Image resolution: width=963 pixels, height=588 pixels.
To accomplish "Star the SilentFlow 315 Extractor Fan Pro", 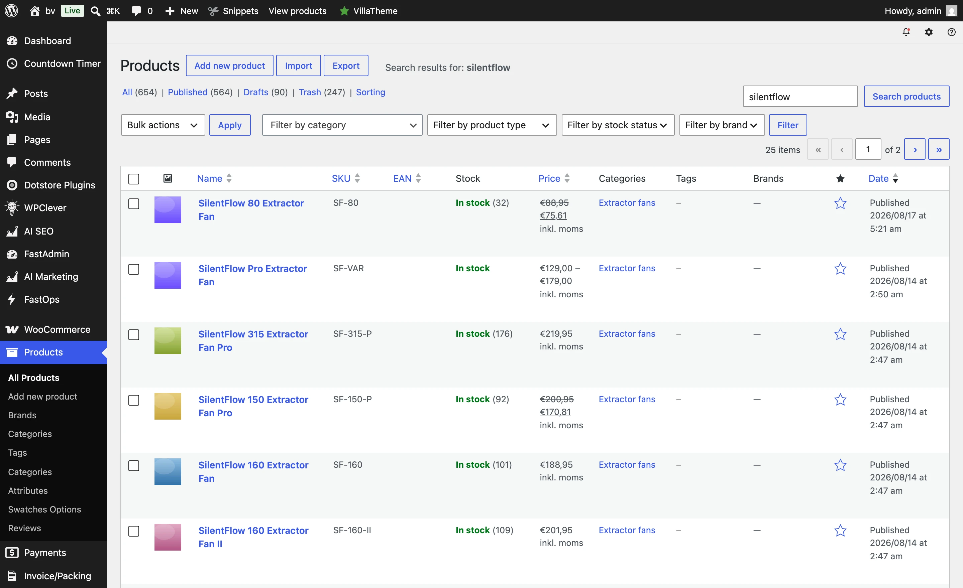I will 840,334.
